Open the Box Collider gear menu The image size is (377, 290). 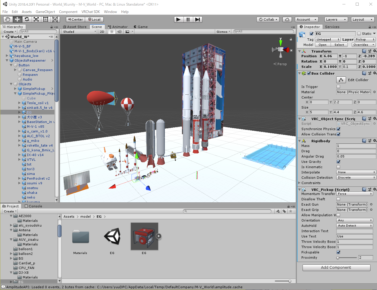point(375,73)
